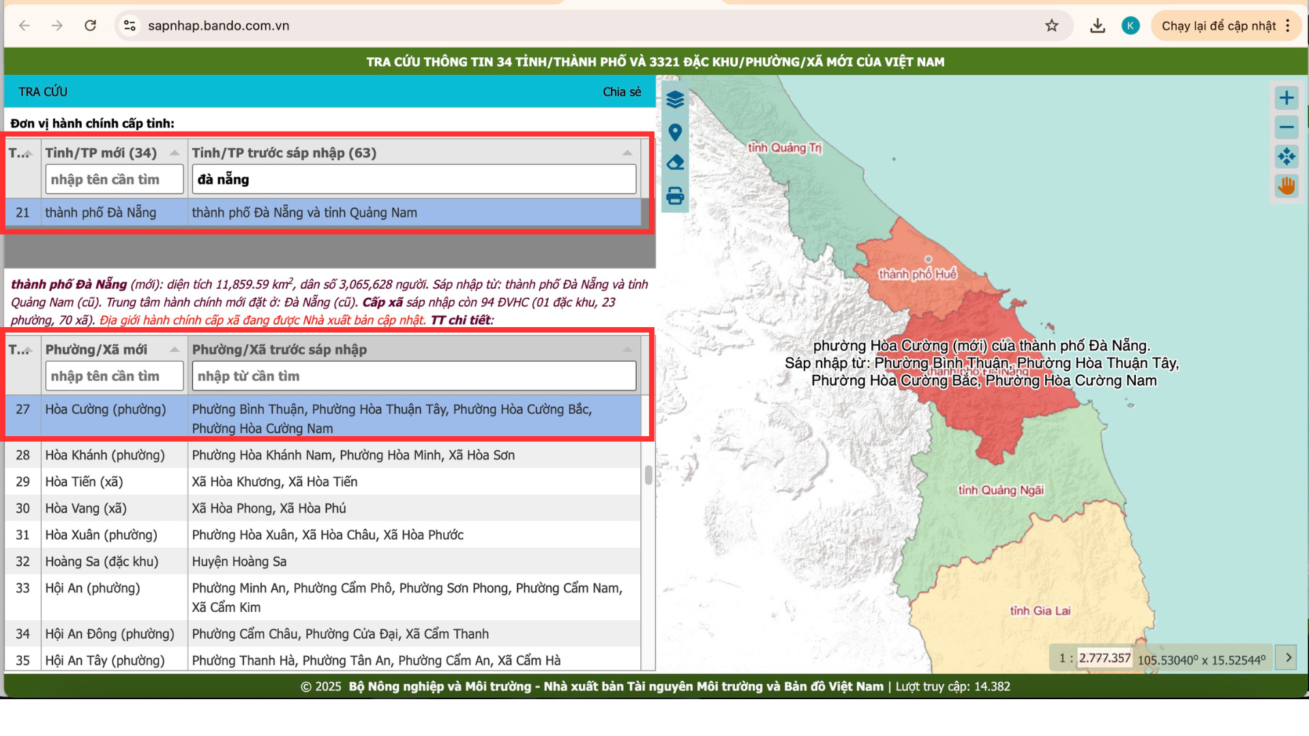This screenshot has height=736, width=1309.
Task: Go forward in browser history
Action: [x=57, y=26]
